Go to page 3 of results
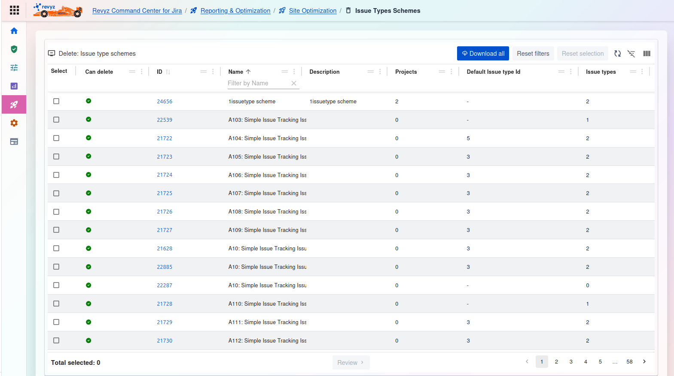 571,362
